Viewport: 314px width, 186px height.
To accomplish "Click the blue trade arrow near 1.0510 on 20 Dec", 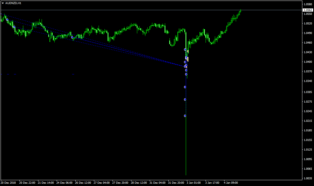I will click(x=14, y=27).
